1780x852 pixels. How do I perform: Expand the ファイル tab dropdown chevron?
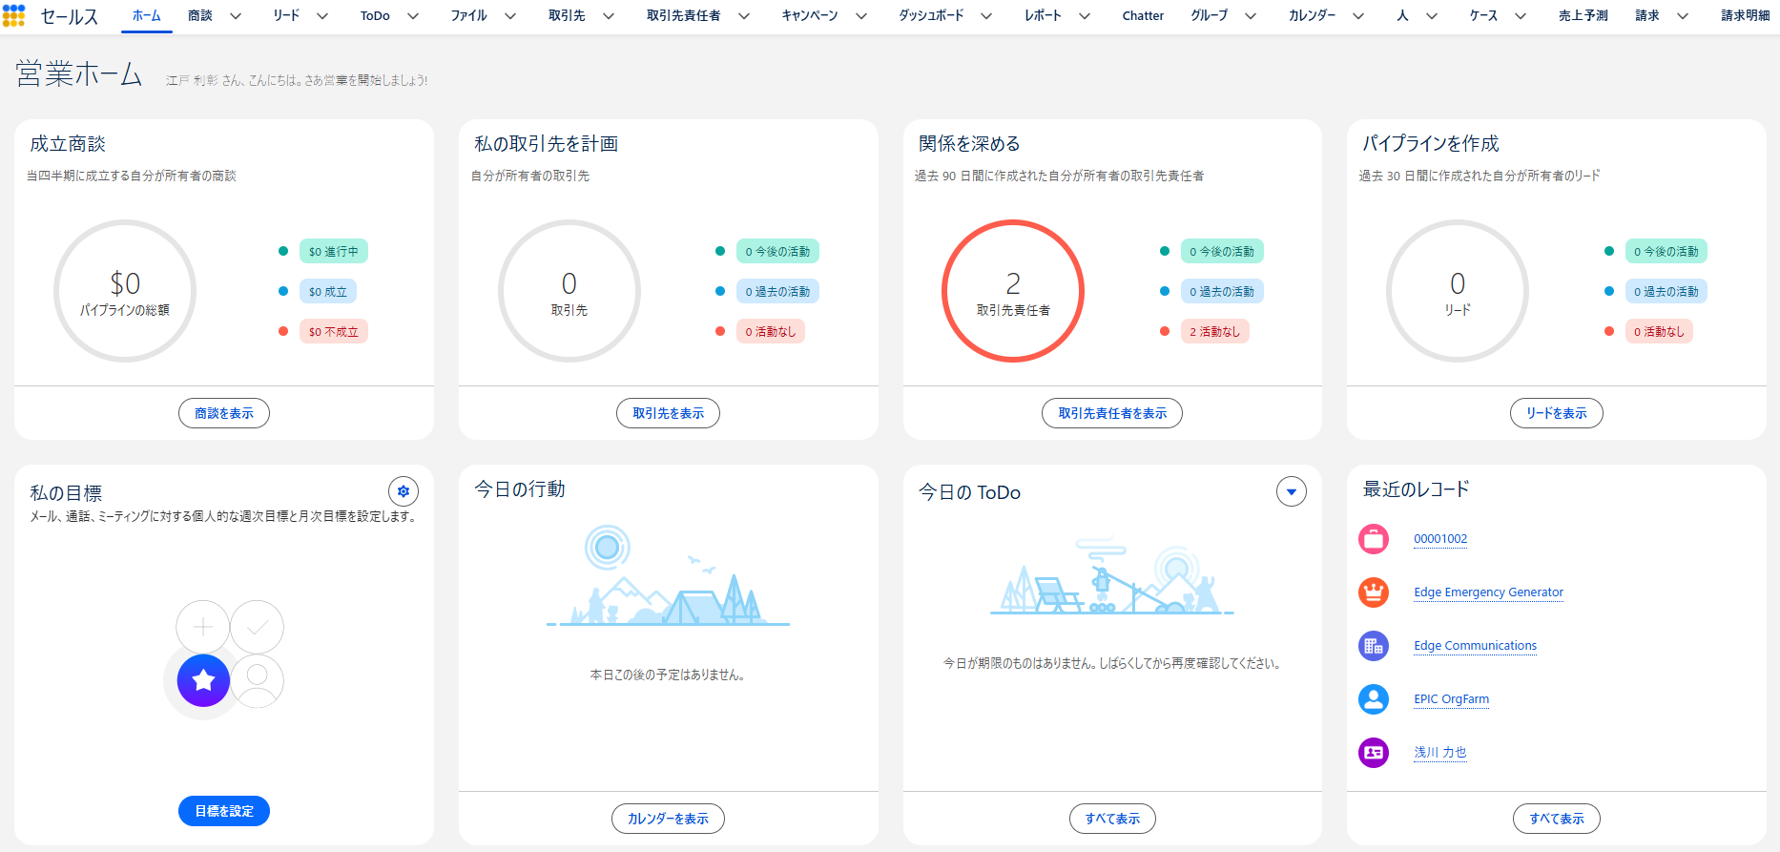coord(510,16)
